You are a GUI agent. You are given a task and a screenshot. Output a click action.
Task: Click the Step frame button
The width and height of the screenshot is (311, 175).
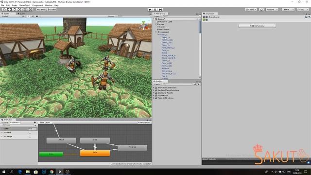(161, 10)
